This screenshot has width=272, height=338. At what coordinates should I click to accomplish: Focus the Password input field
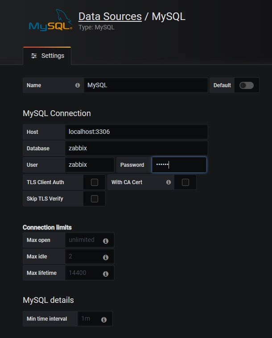pos(179,165)
